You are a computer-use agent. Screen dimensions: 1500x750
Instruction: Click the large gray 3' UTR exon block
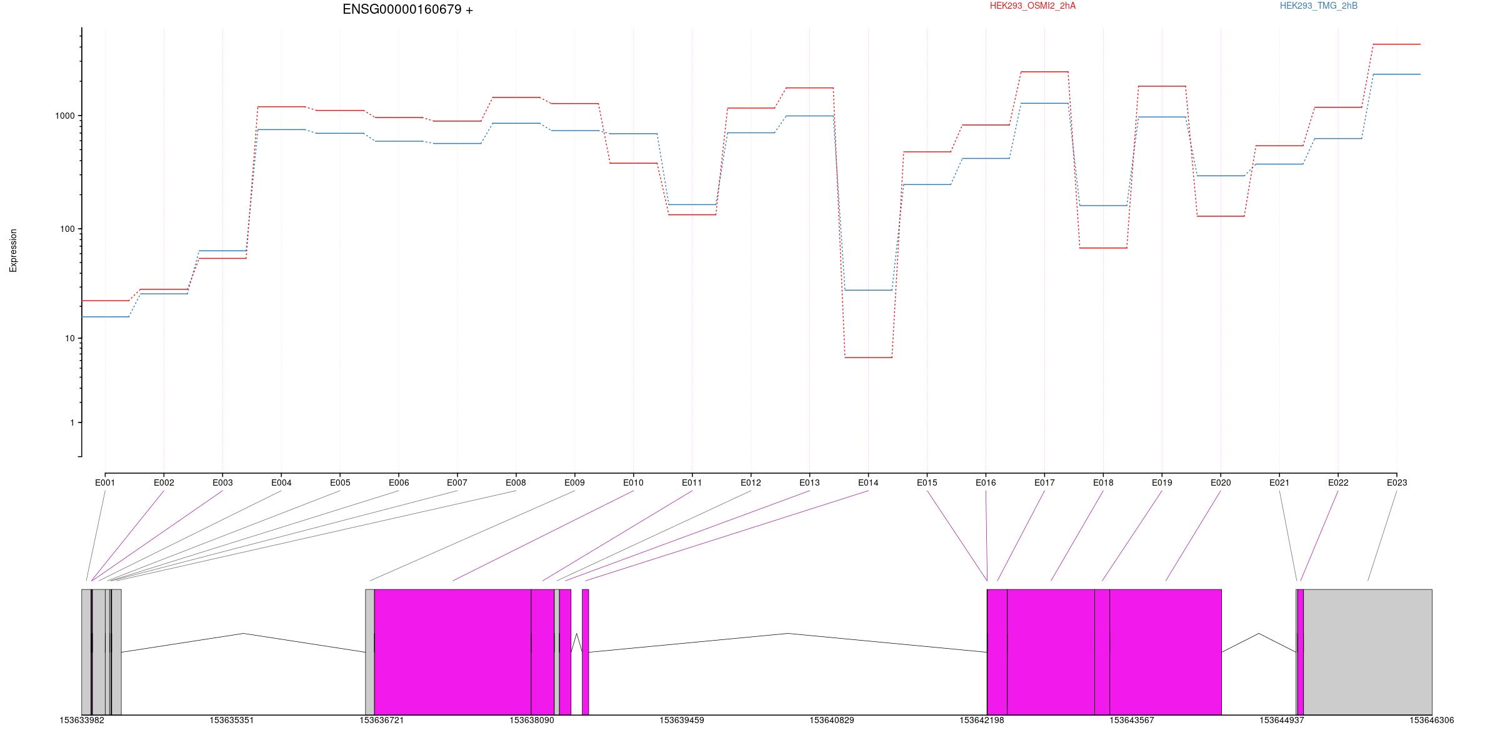(x=1367, y=652)
